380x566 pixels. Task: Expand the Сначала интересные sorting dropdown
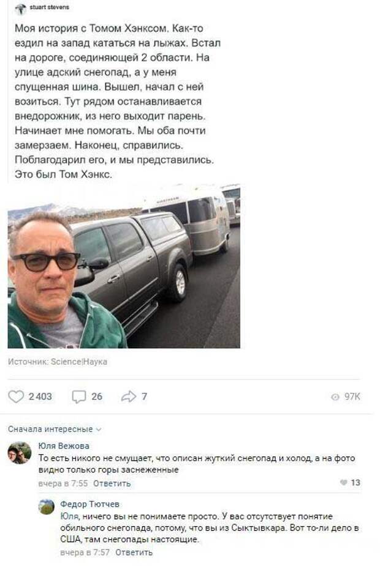(x=55, y=429)
